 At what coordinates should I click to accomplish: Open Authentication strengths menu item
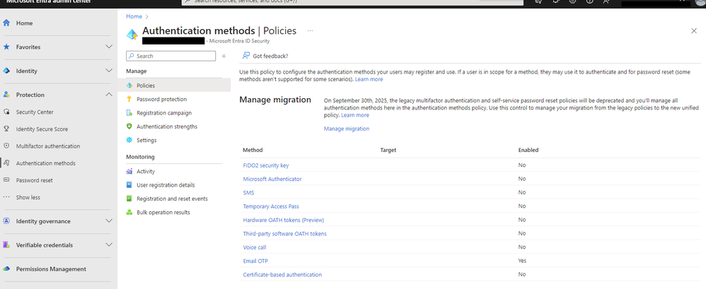coord(167,126)
